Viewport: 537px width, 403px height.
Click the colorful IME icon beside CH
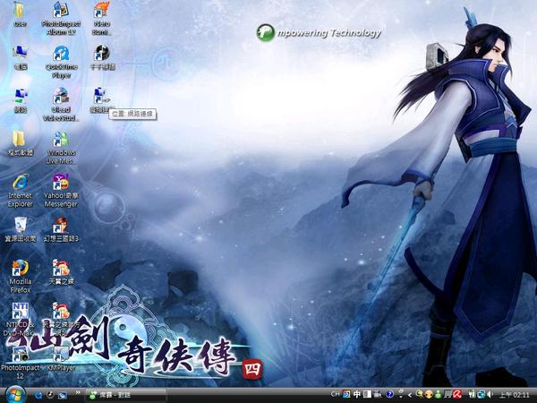pos(346,395)
